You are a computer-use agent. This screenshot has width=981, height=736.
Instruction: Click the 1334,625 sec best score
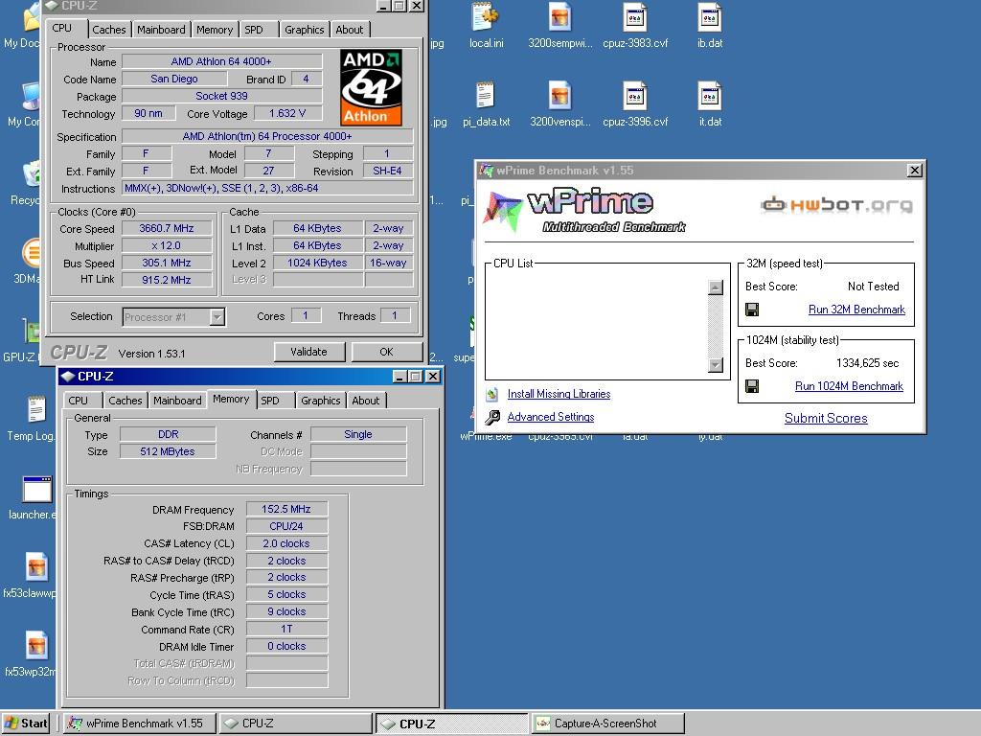click(x=867, y=363)
